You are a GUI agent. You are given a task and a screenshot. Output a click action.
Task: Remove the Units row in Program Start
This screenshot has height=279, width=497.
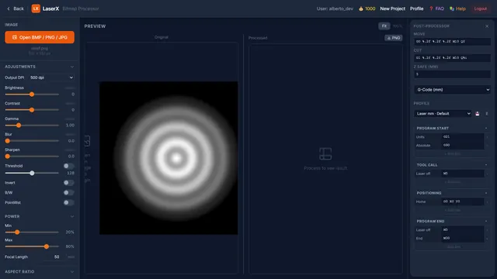487,137
